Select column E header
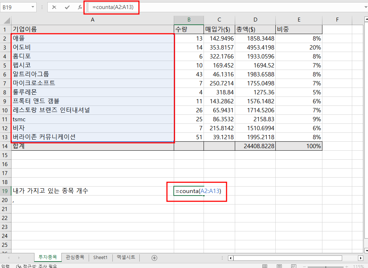The width and height of the screenshot is (368, 268). point(299,20)
